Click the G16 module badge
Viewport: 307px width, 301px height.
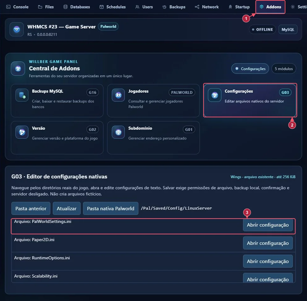tap(93, 92)
